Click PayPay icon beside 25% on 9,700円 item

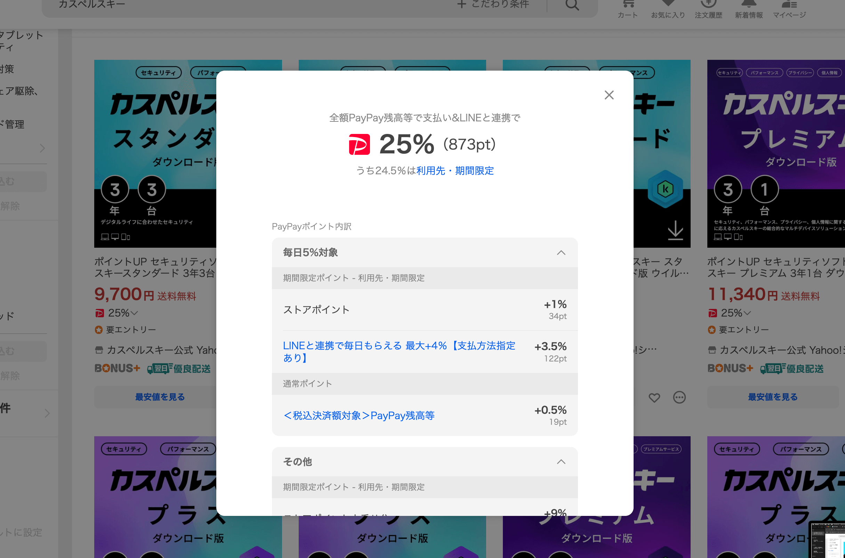99,313
